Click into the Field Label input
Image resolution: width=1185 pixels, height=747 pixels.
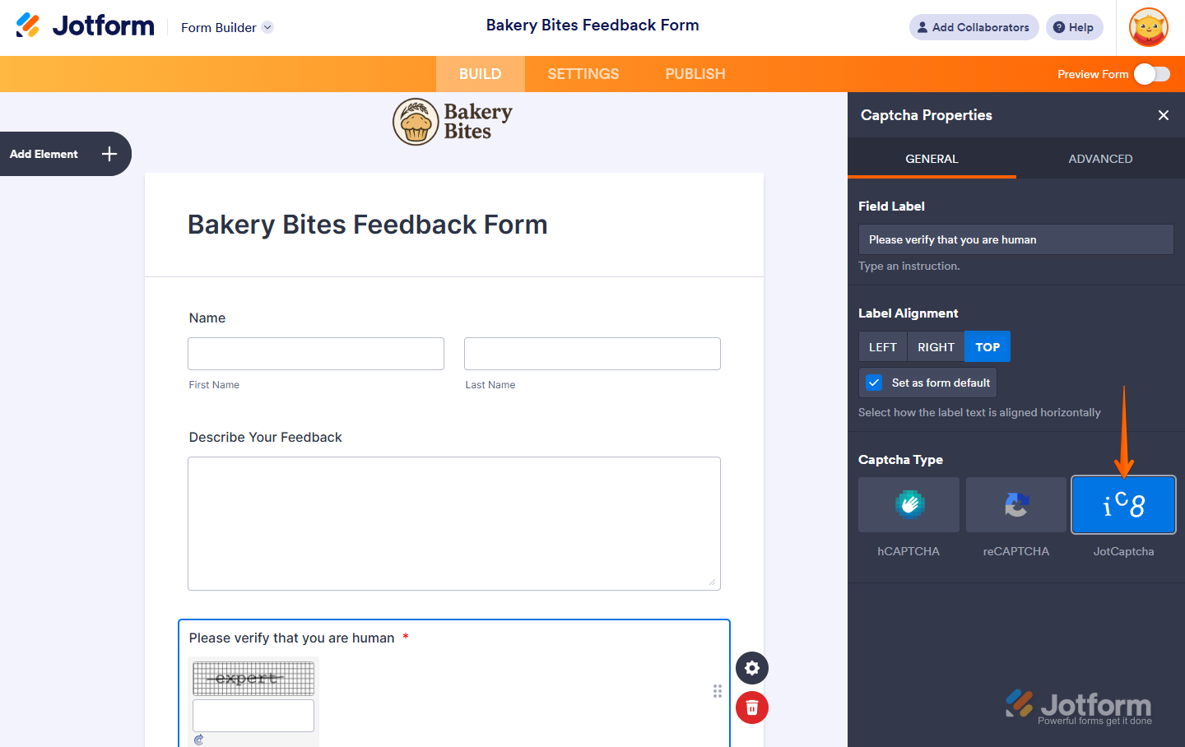click(x=1015, y=239)
